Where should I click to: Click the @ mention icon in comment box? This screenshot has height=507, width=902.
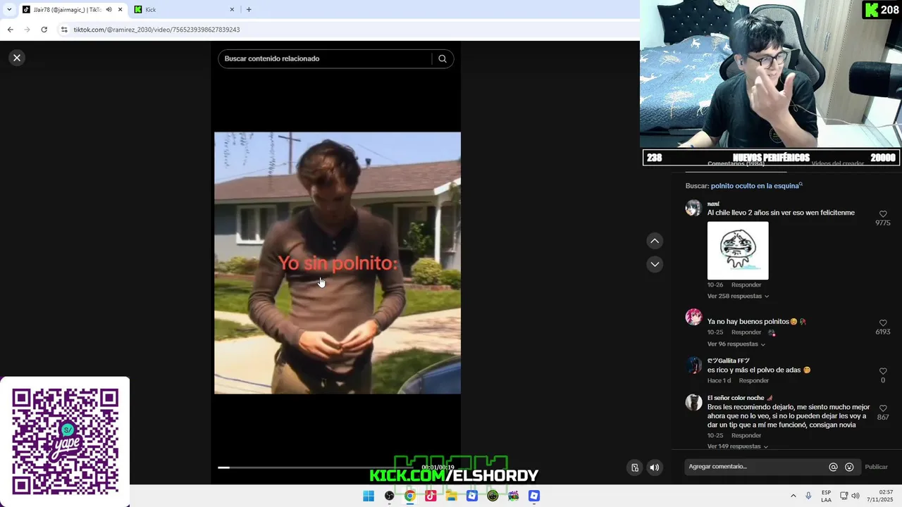(833, 467)
